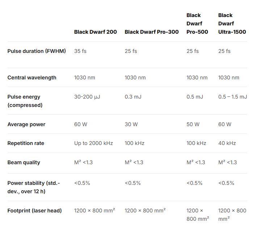Select the 0.5 – 1.5 mJ energy cell
Image resolution: width=257 pixels, height=228 pixels.
click(x=232, y=97)
